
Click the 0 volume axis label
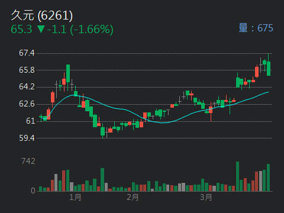point(33,191)
